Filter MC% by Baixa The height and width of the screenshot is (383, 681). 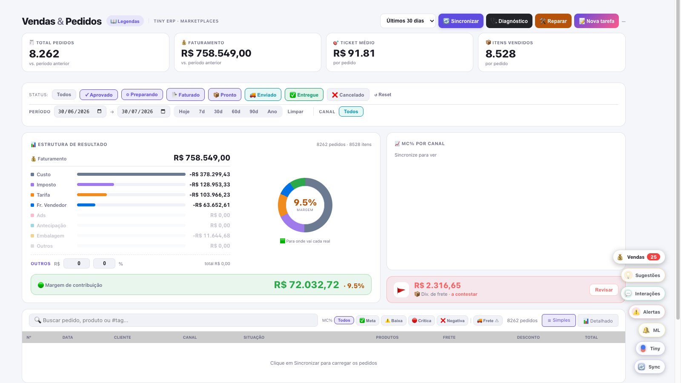click(394, 320)
